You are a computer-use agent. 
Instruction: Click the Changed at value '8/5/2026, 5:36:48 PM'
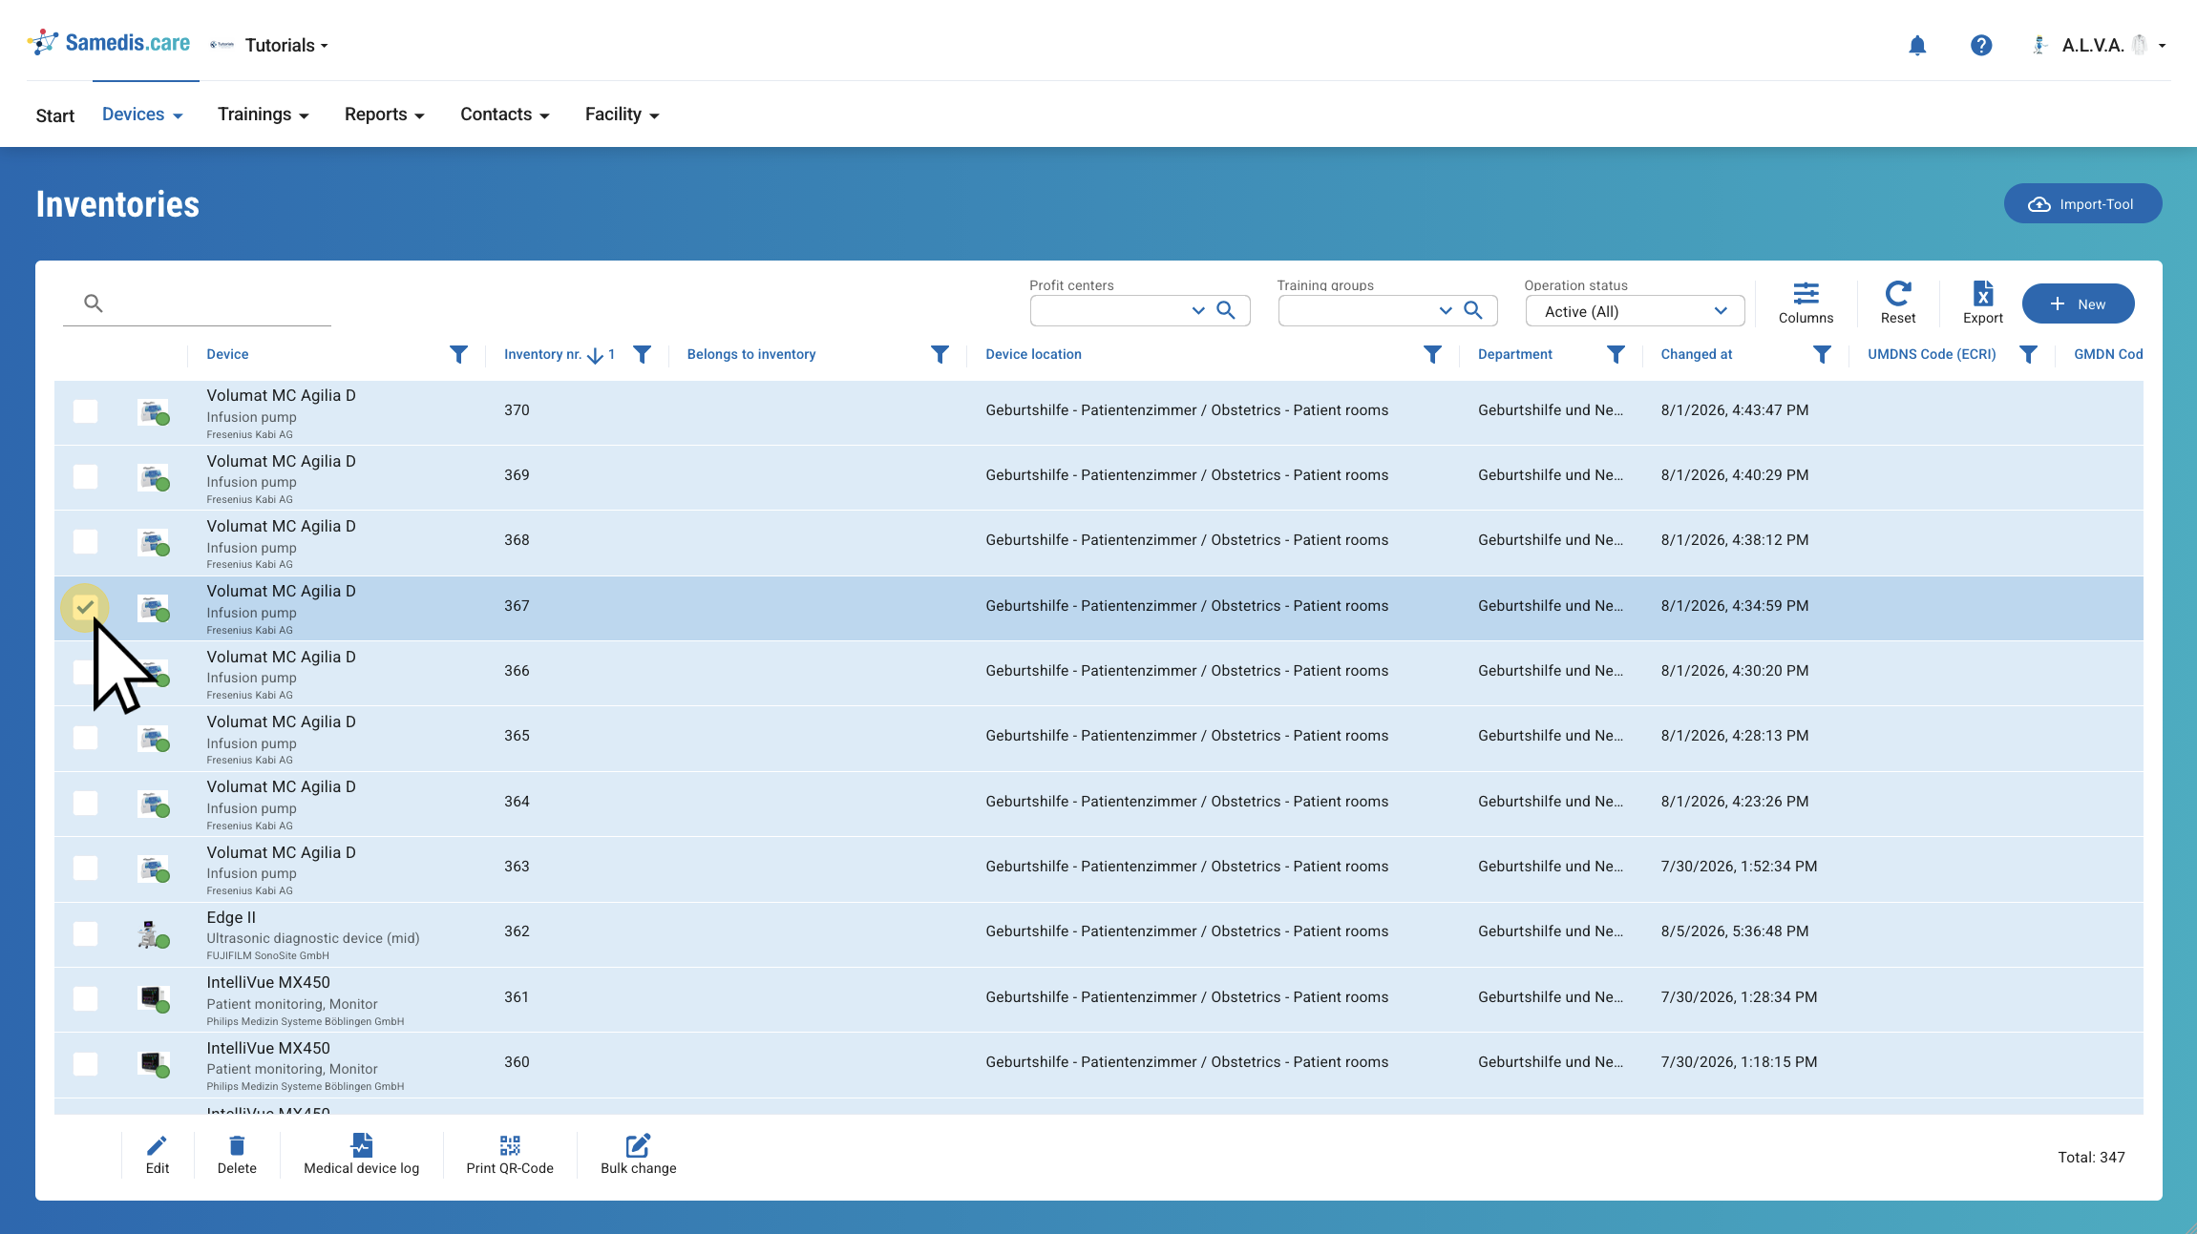[1734, 931]
